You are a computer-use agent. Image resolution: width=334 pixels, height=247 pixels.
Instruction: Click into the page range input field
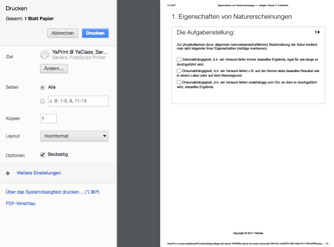[78, 101]
